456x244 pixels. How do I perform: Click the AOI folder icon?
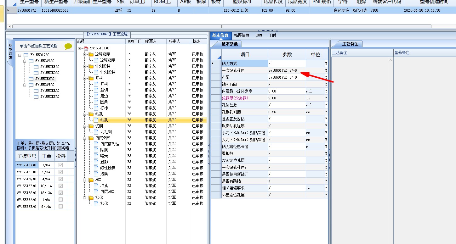(91, 180)
